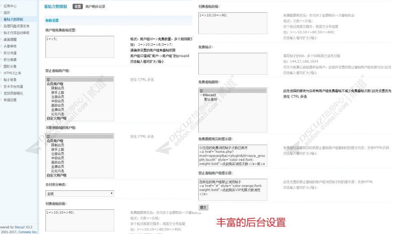Select 金牌会员 in the 不限制看帖的用户组 list
394x234 pixels.
[x=58, y=167]
